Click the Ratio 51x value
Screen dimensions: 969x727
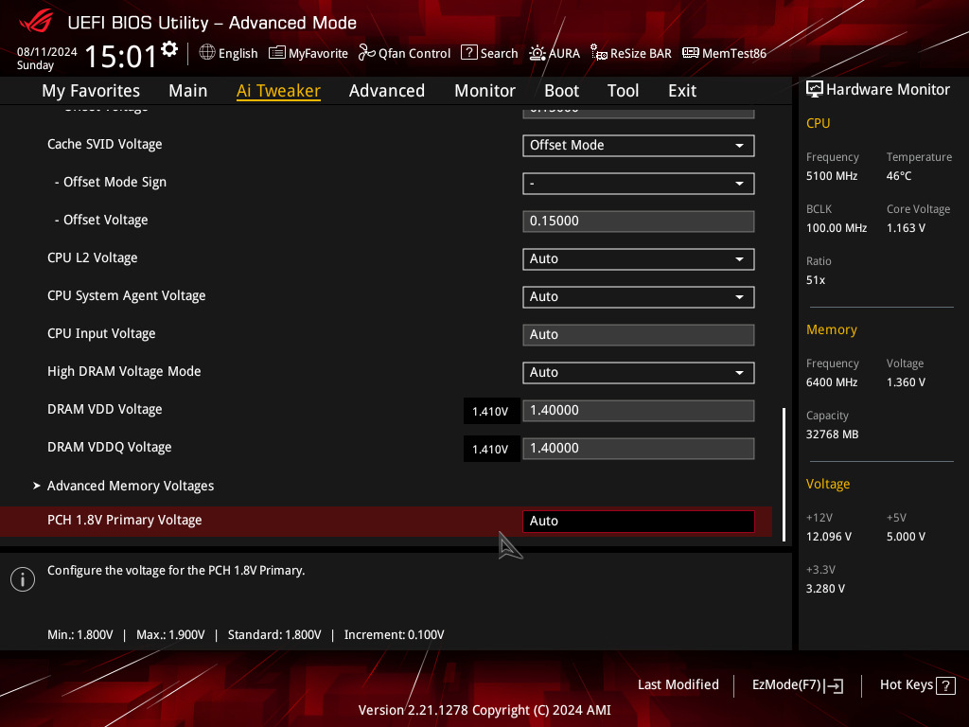[x=815, y=280]
